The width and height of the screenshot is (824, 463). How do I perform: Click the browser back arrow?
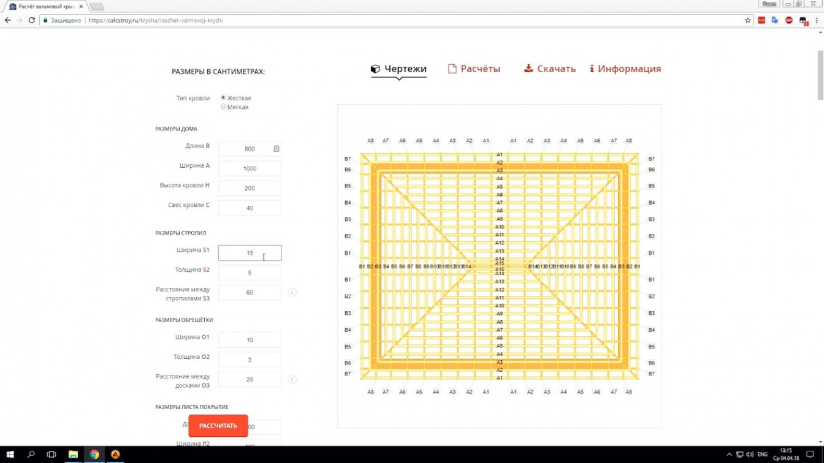(x=7, y=20)
